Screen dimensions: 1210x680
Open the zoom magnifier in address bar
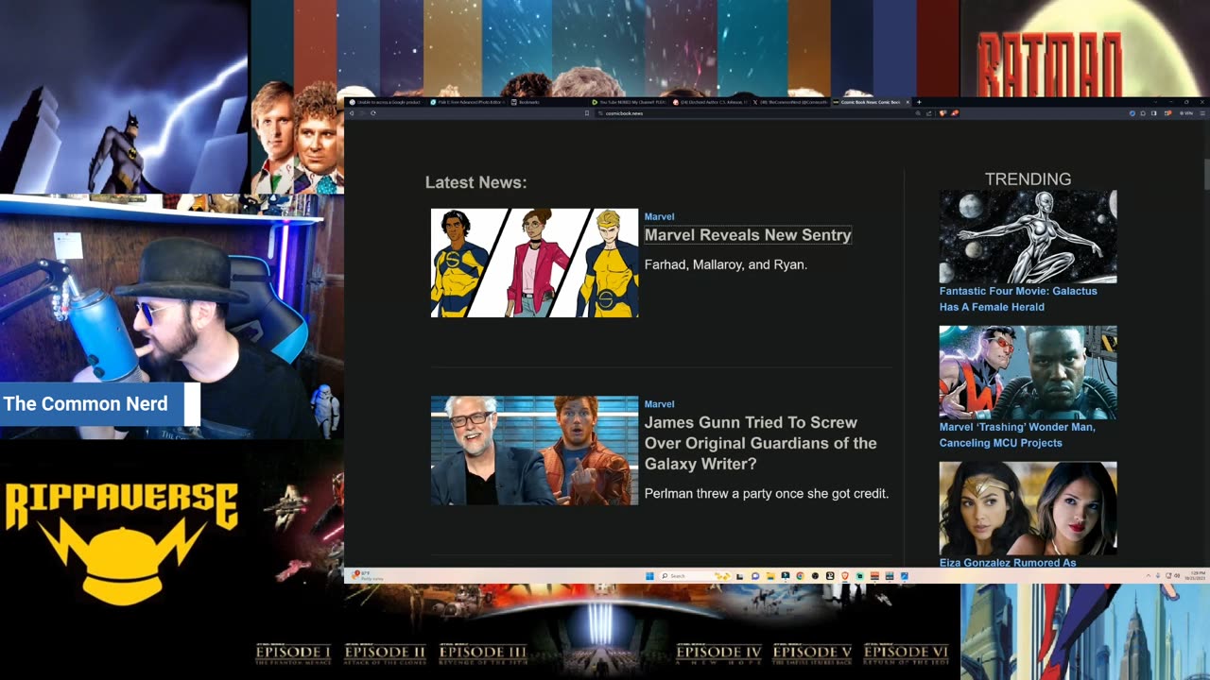point(918,113)
